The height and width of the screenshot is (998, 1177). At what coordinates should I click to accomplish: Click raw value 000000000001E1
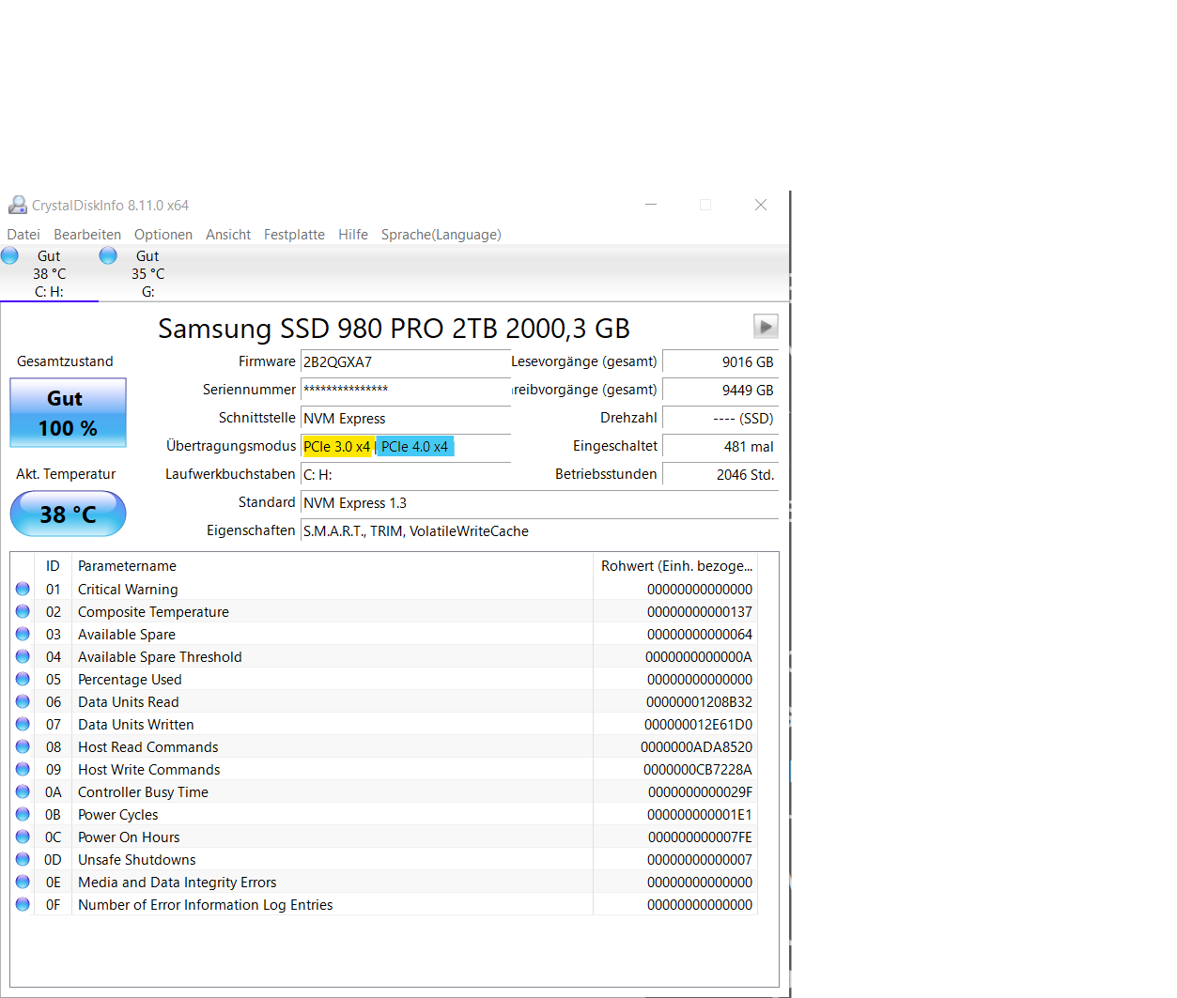click(700, 815)
